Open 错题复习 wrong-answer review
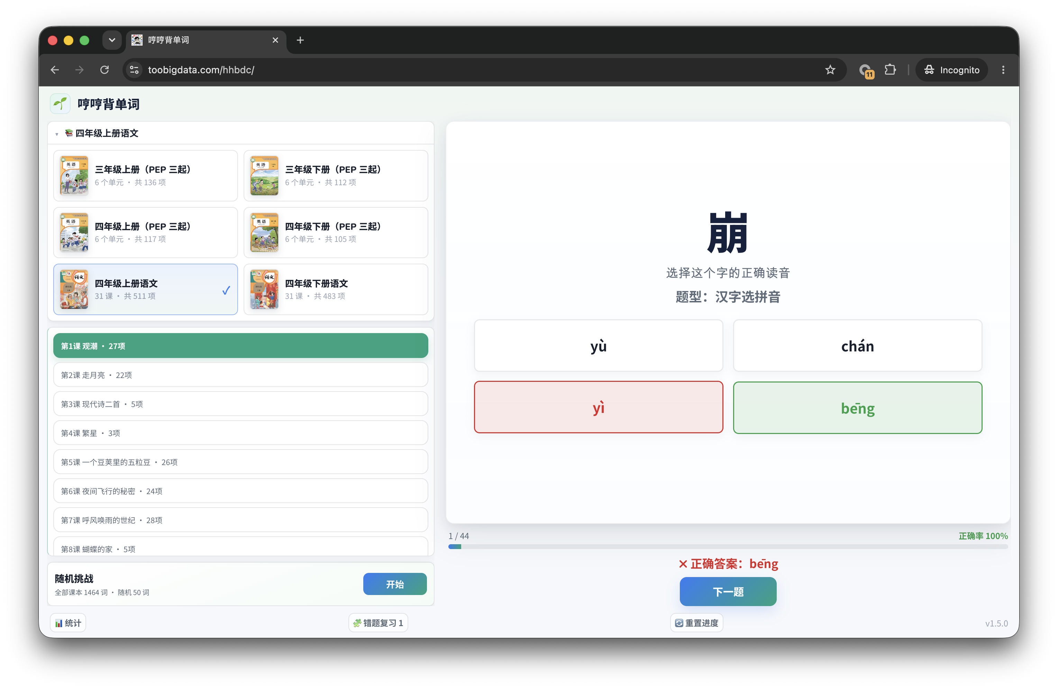This screenshot has width=1058, height=689. point(378,623)
